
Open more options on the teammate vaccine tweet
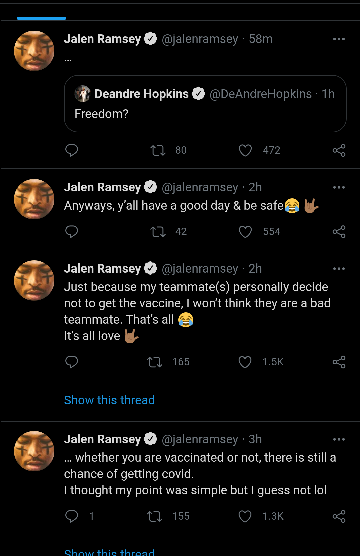point(339,269)
